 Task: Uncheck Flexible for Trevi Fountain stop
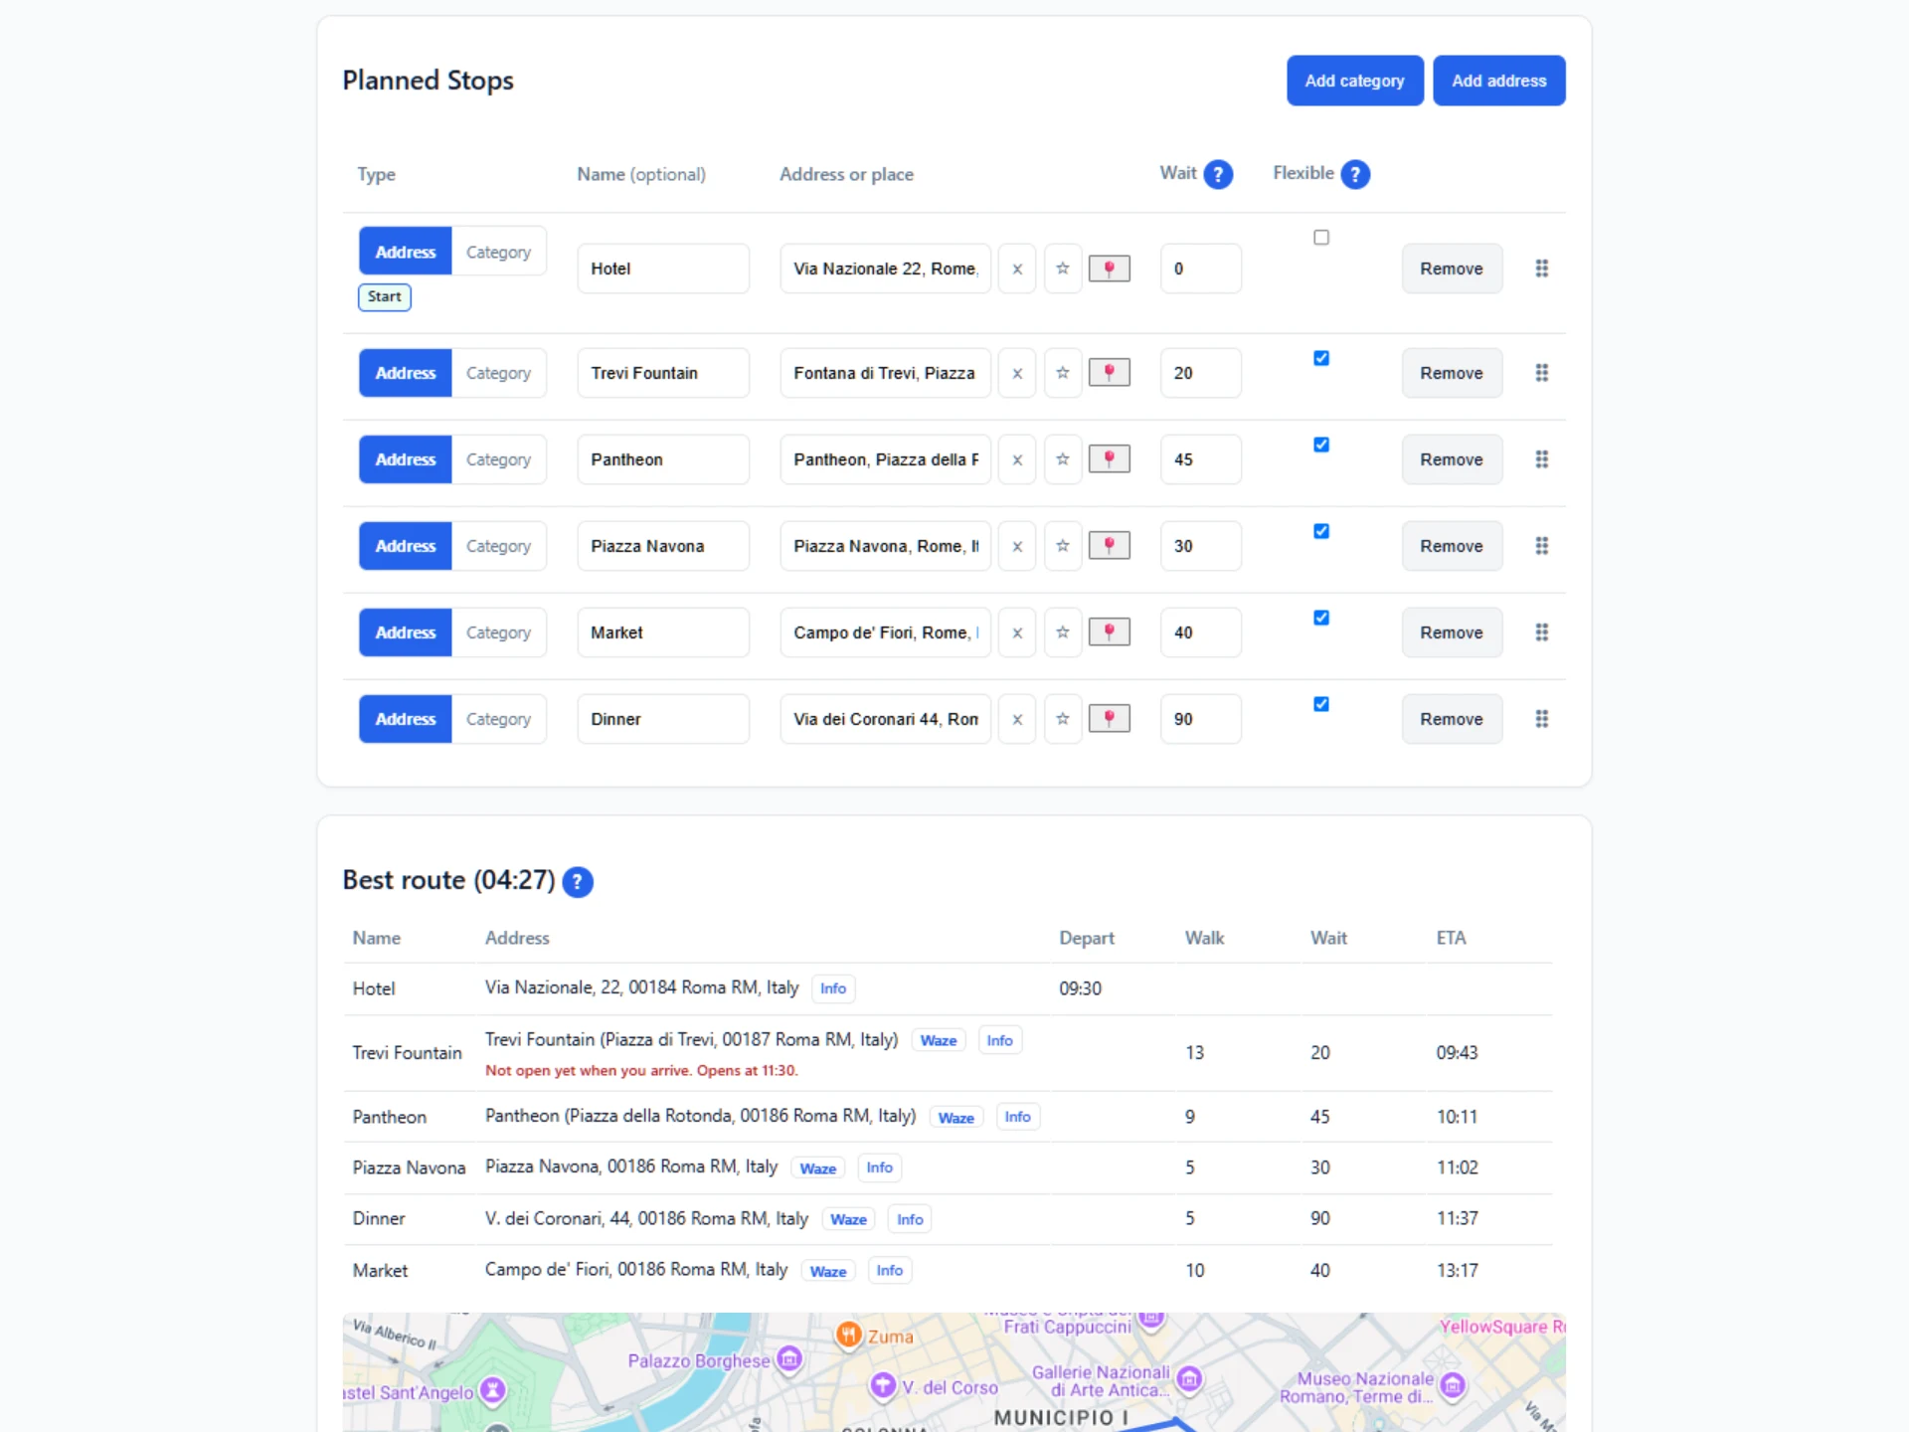1321,358
